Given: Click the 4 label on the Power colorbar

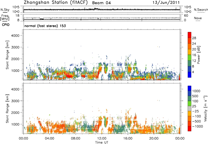Looking at the screenshot, I should [x=193, y=72].
